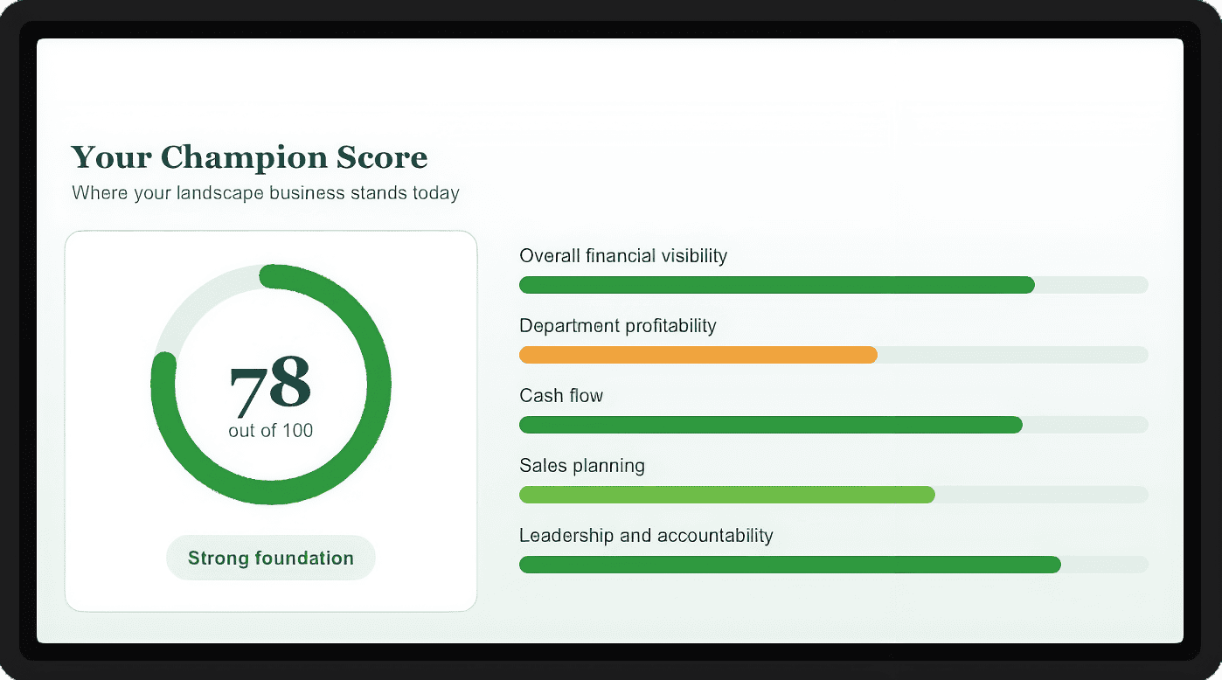Click the orange Department profitability bar
This screenshot has width=1222, height=680.
click(x=698, y=355)
